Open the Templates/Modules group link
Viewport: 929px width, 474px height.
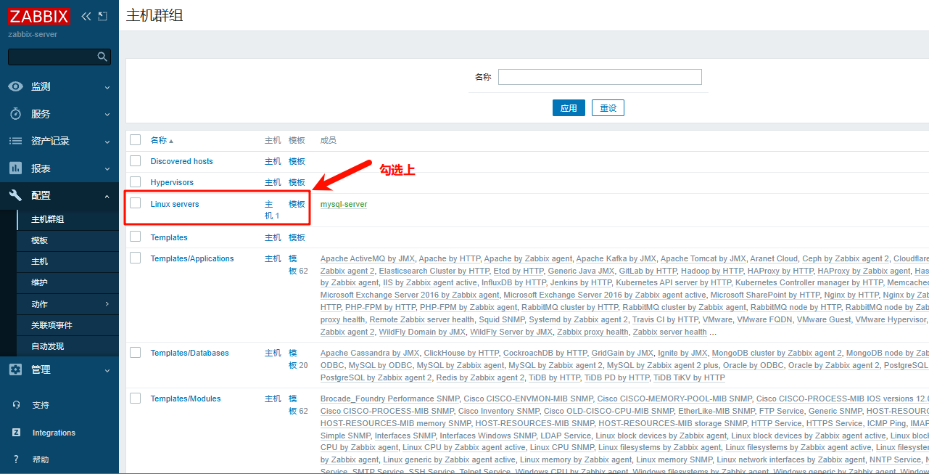186,399
